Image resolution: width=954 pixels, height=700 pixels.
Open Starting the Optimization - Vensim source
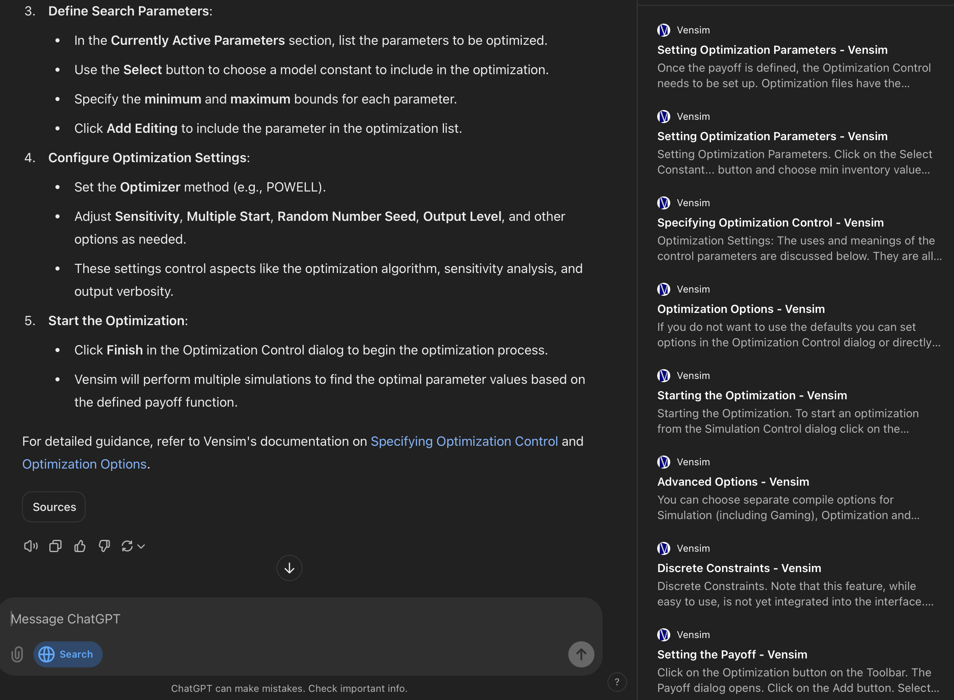pos(752,395)
